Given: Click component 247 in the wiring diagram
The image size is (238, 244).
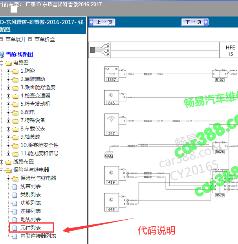Looking at the screenshot, I should [x=112, y=125].
